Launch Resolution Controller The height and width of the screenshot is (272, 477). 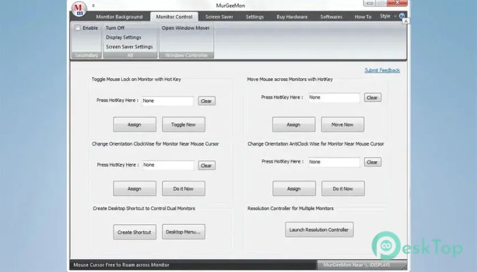(319, 230)
